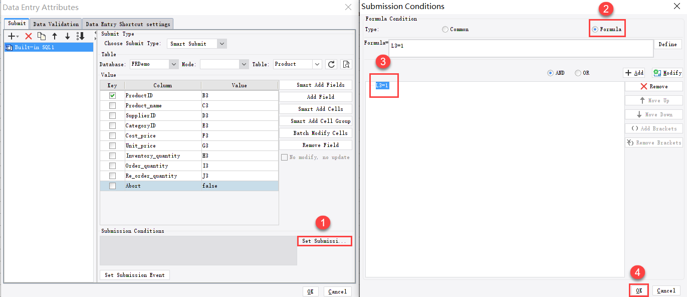Remove selected condition with red X
Screen dimensions: 687x297
pos(653,86)
